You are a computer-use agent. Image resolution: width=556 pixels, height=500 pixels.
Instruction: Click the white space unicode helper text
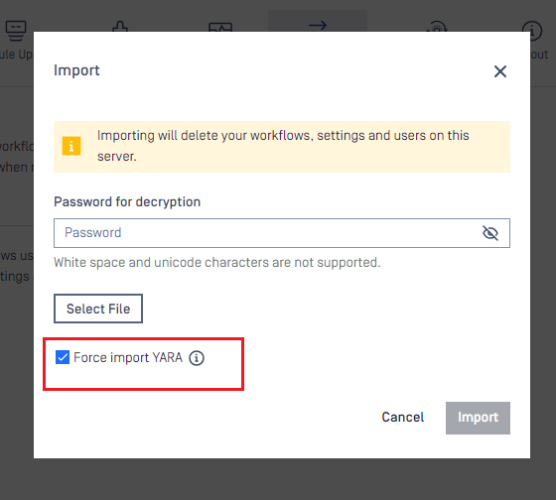pyautogui.click(x=217, y=263)
